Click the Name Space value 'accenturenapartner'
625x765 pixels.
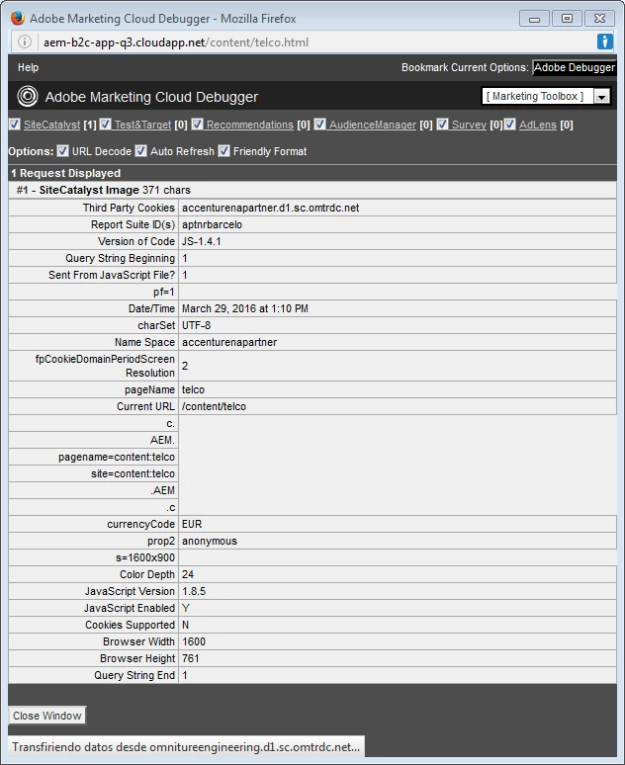(x=229, y=343)
